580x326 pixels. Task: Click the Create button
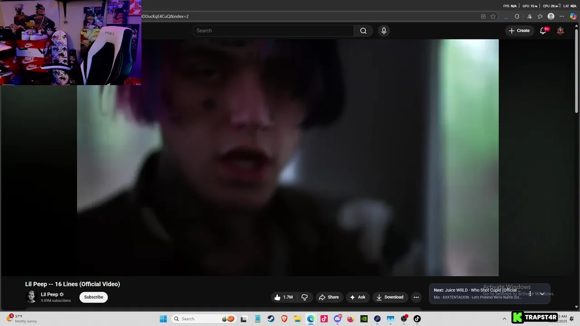[519, 31]
